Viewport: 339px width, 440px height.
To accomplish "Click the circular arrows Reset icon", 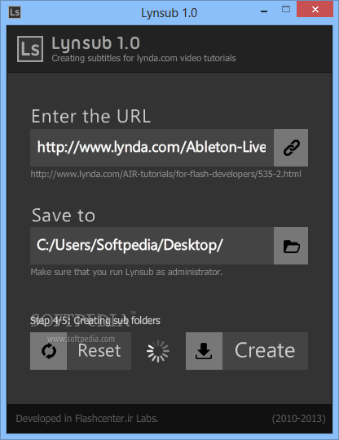I will [48, 351].
